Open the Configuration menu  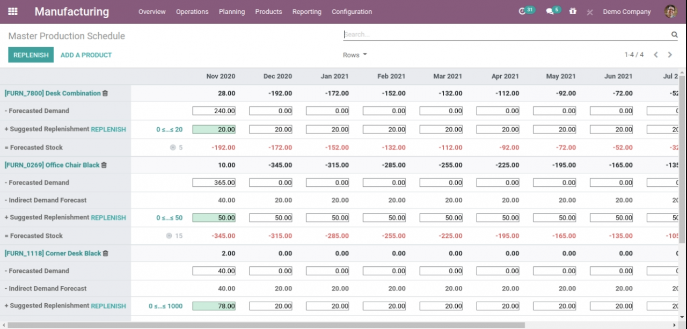click(x=352, y=12)
